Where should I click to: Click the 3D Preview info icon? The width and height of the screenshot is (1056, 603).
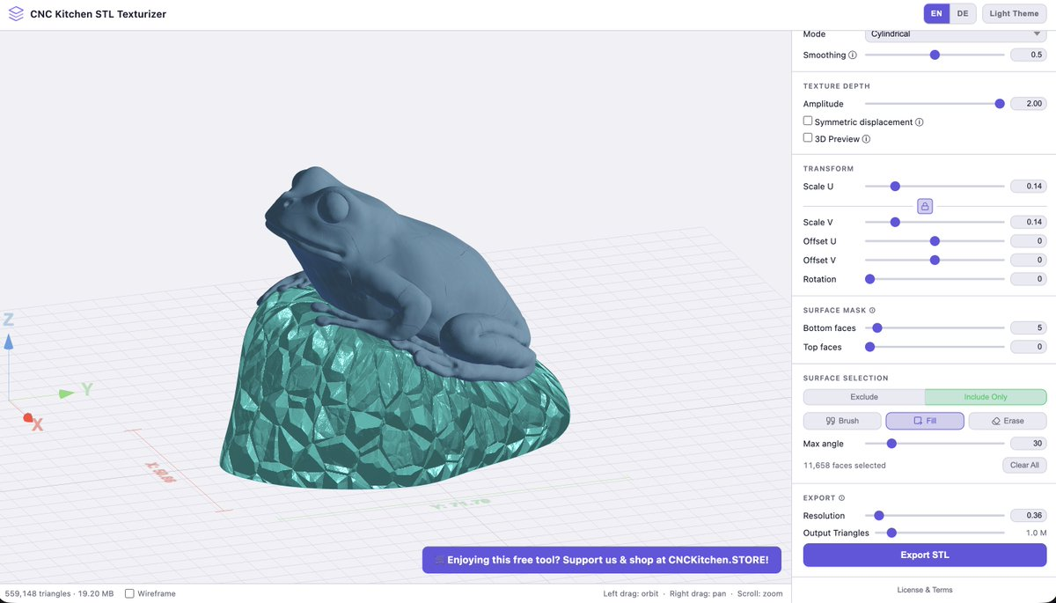(x=866, y=139)
